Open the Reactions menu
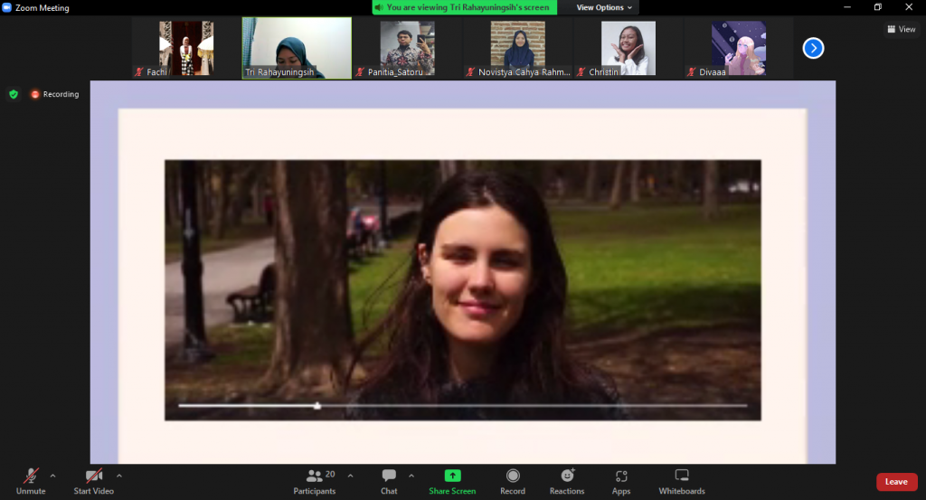This screenshot has height=500, width=926. point(567,480)
